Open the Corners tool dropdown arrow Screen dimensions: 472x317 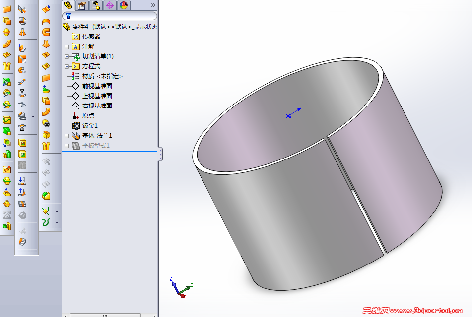33,116
